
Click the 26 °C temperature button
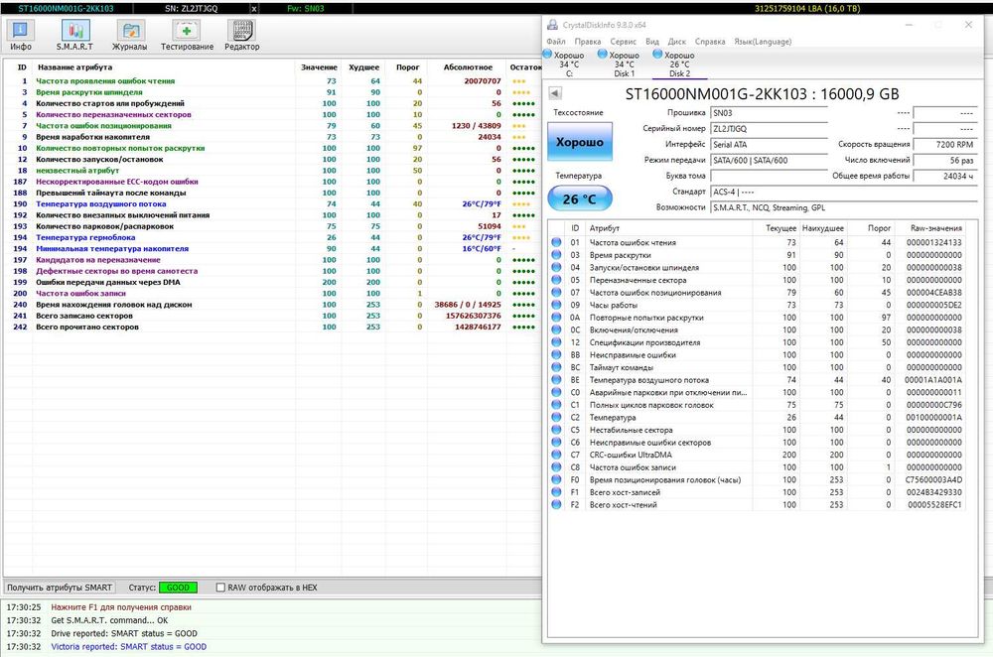click(580, 198)
